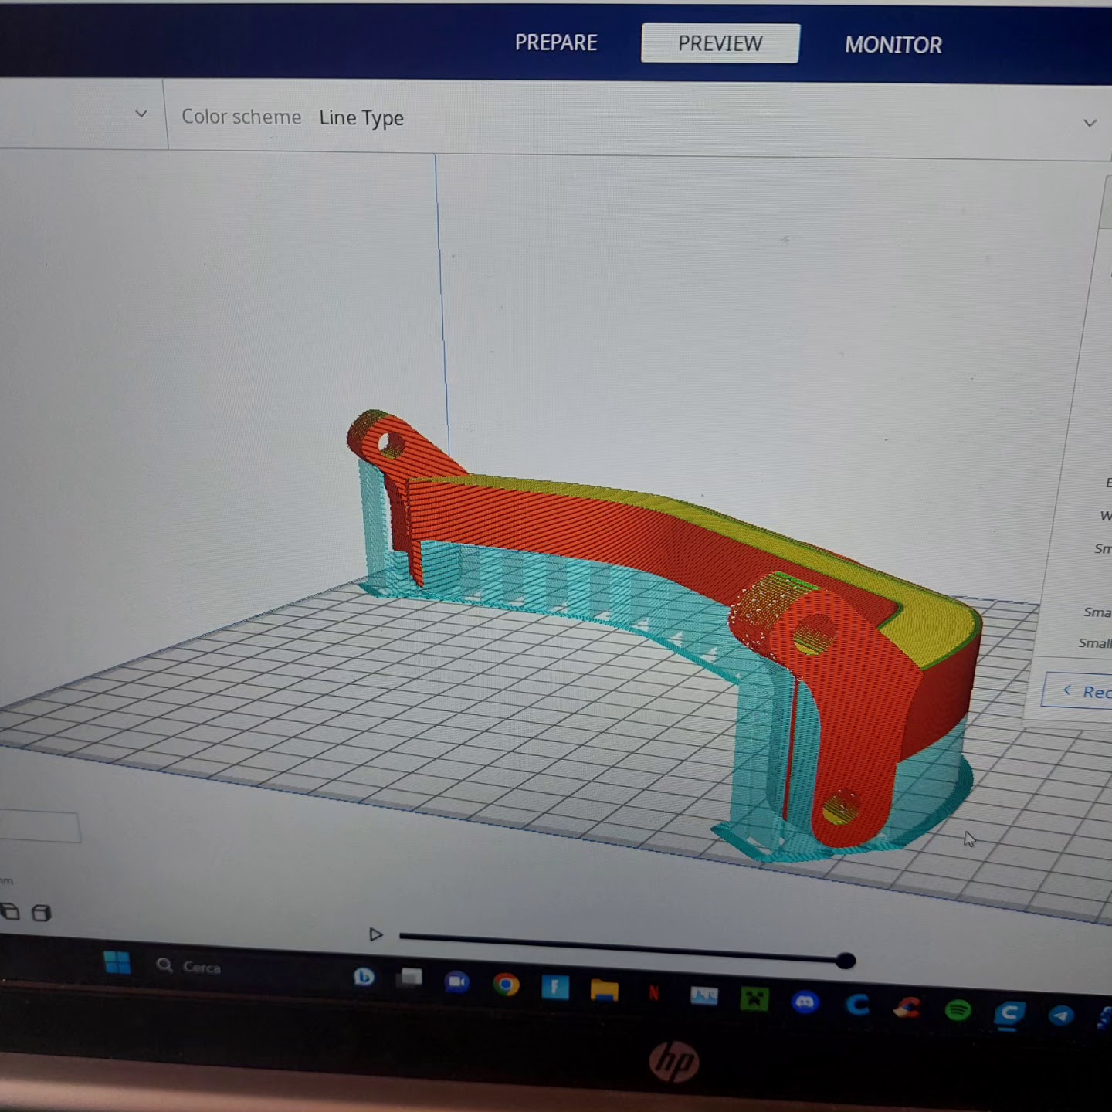
Task: Open the Windows Start menu
Action: [117, 963]
